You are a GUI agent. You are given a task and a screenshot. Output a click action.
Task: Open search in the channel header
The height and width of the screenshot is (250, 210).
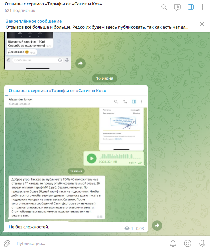164,7
